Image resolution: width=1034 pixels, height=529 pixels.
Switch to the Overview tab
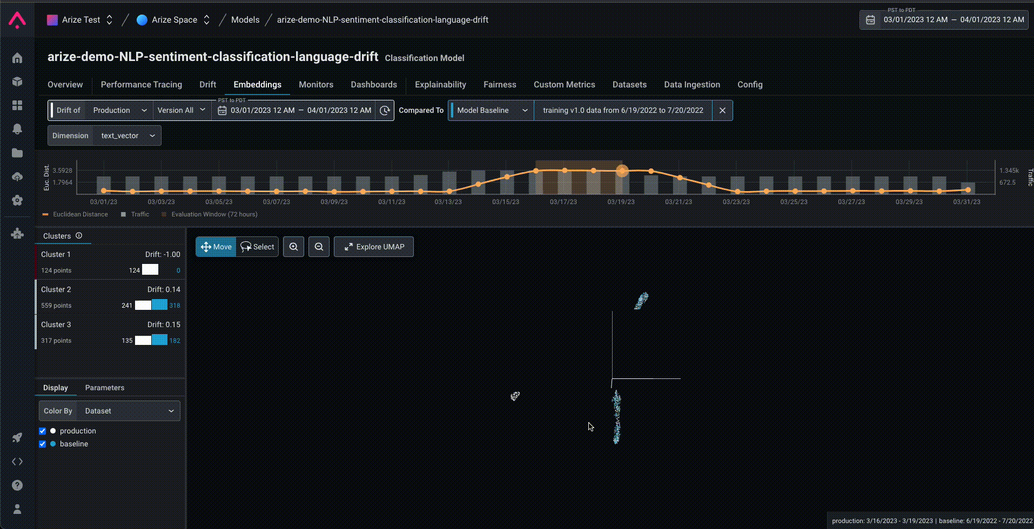point(65,85)
